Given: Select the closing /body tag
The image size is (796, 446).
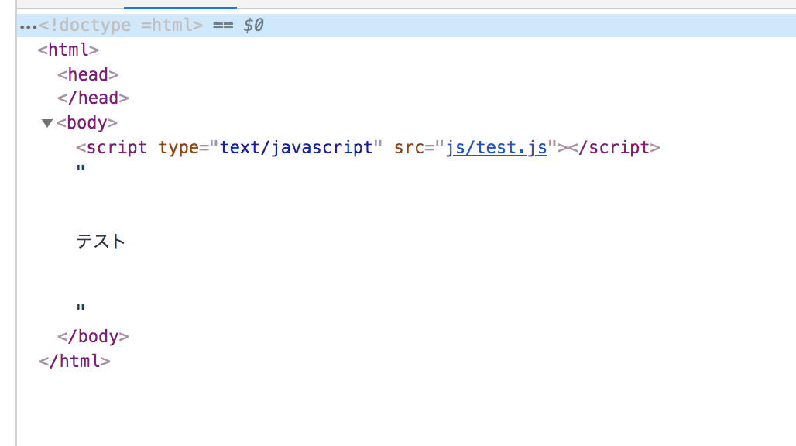Looking at the screenshot, I should [x=93, y=336].
